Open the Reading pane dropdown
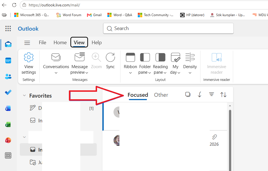The width and height of the screenshot is (268, 171). 160,63
